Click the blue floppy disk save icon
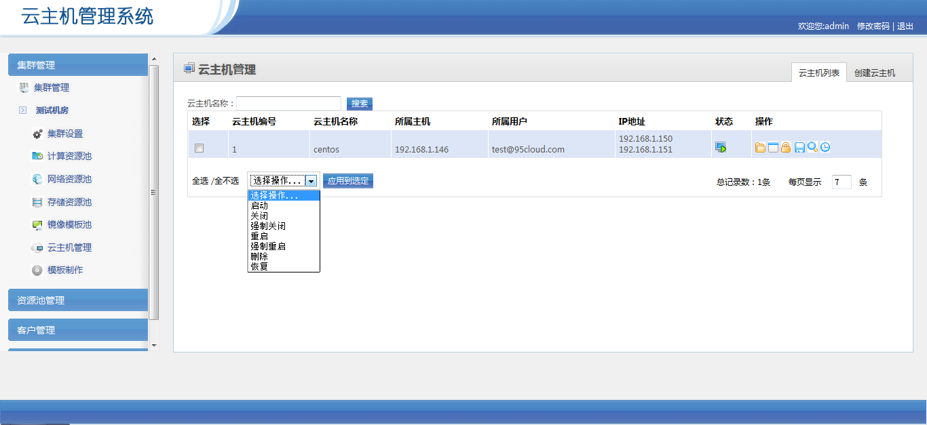This screenshot has width=927, height=425. (799, 148)
